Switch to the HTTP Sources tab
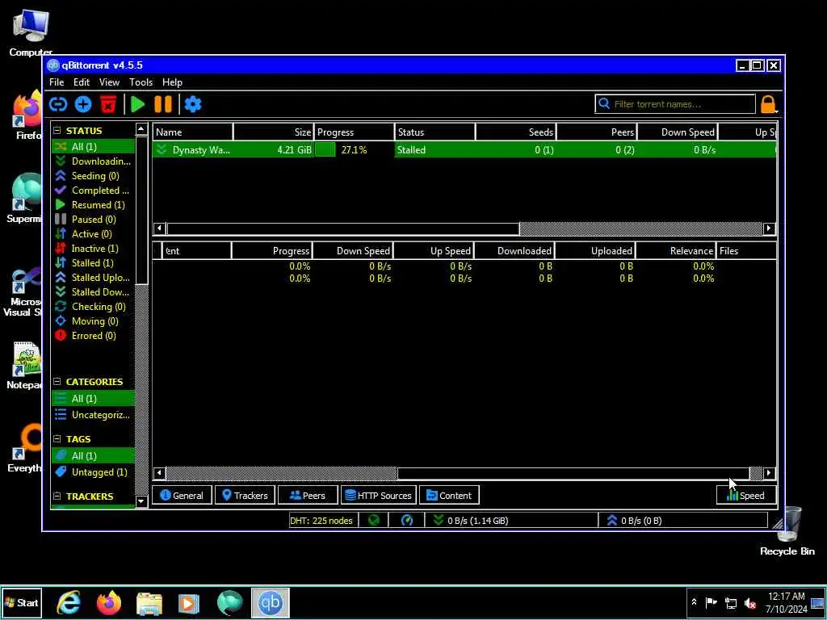Screen dimensions: 827x620 point(379,496)
